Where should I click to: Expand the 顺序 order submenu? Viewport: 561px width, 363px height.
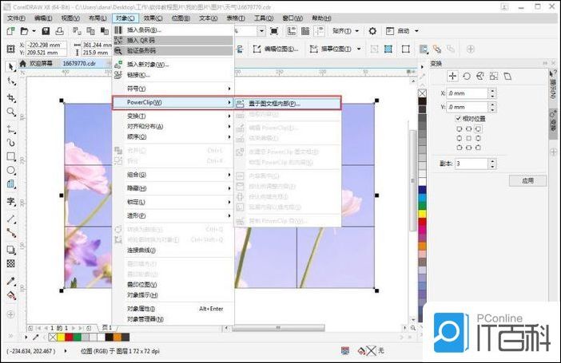click(173, 137)
